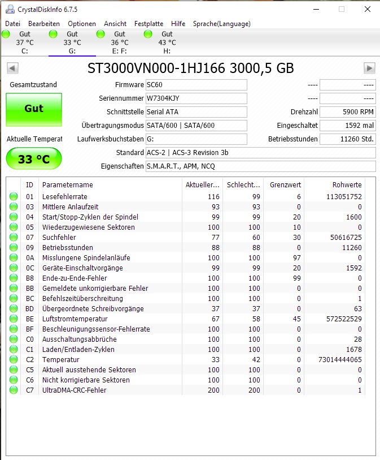
Task: Open the Sprache(Language) menu
Action: click(221, 24)
